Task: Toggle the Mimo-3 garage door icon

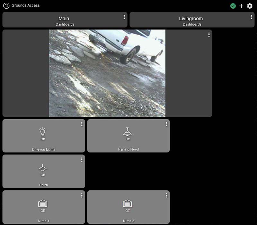Action: (127, 204)
